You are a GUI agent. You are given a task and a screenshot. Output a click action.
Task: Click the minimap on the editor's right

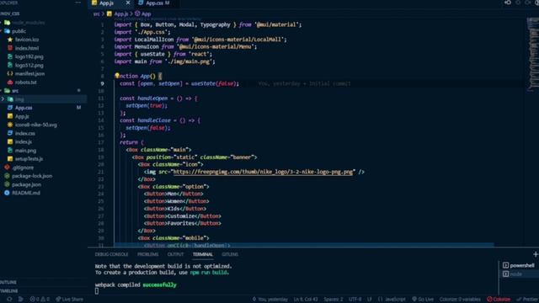click(x=533, y=55)
